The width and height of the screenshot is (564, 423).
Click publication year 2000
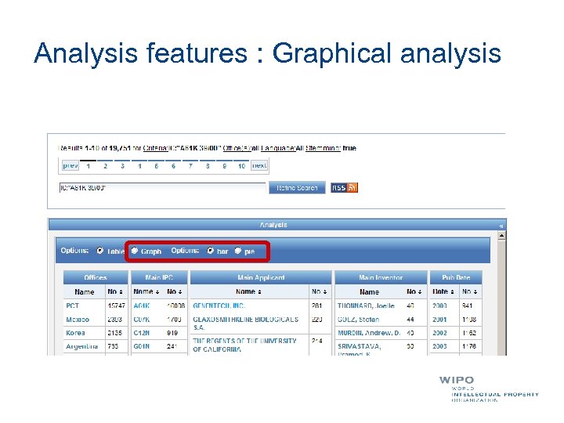pos(439,305)
